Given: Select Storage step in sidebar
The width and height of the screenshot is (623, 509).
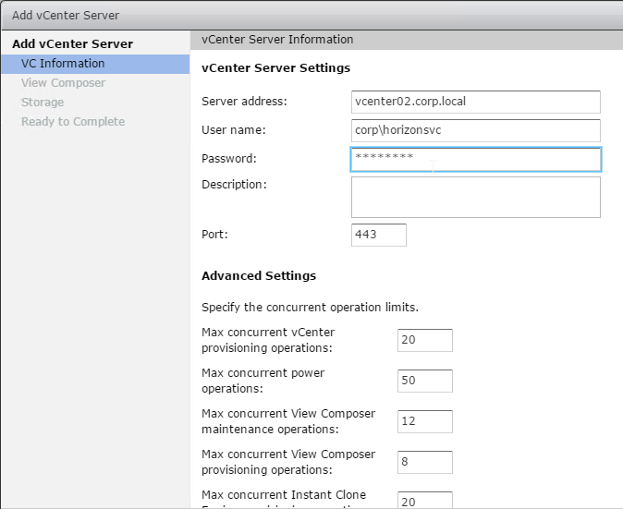Looking at the screenshot, I should point(43,103).
